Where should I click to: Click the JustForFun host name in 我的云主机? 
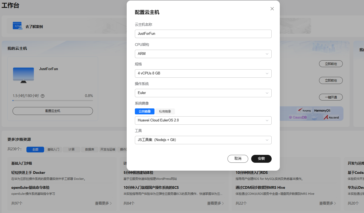coord(48,69)
